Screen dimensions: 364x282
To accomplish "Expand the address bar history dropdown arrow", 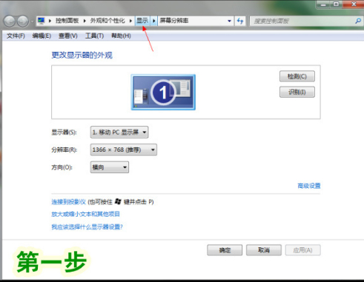I will pyautogui.click(x=229, y=21).
